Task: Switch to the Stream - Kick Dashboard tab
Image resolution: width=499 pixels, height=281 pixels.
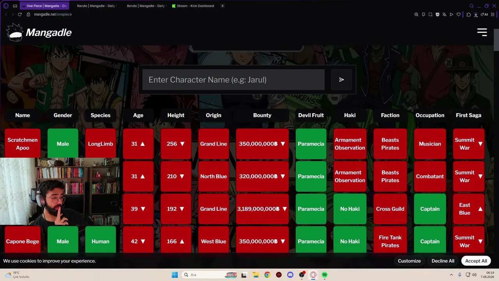Action: click(x=193, y=6)
